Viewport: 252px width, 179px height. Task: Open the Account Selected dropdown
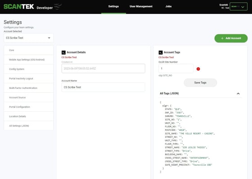(28, 38)
